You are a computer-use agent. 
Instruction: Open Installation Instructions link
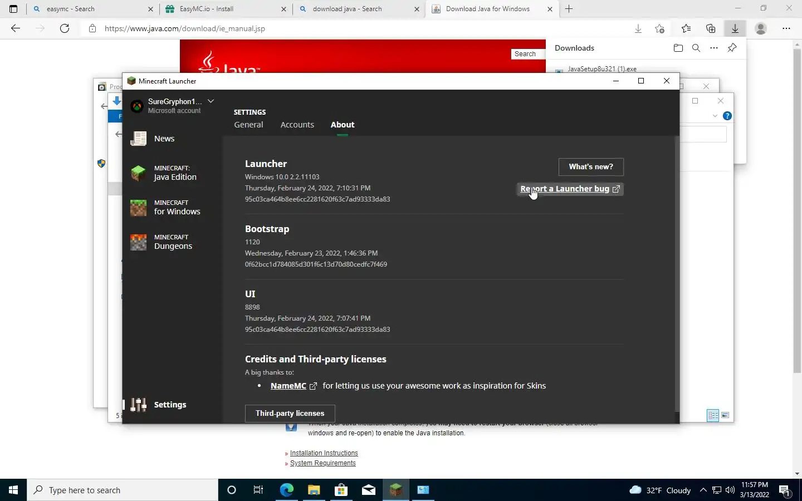click(324, 453)
